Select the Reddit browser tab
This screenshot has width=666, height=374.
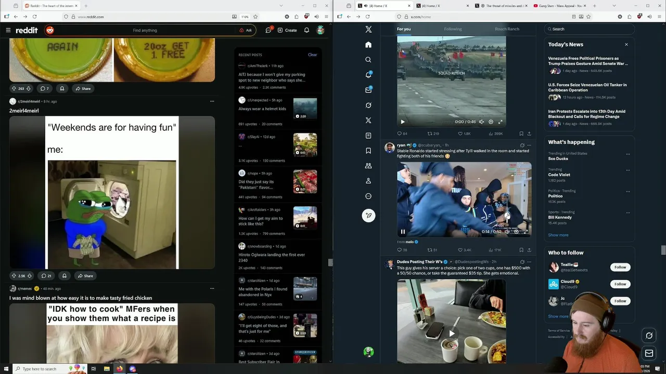tap(50, 6)
